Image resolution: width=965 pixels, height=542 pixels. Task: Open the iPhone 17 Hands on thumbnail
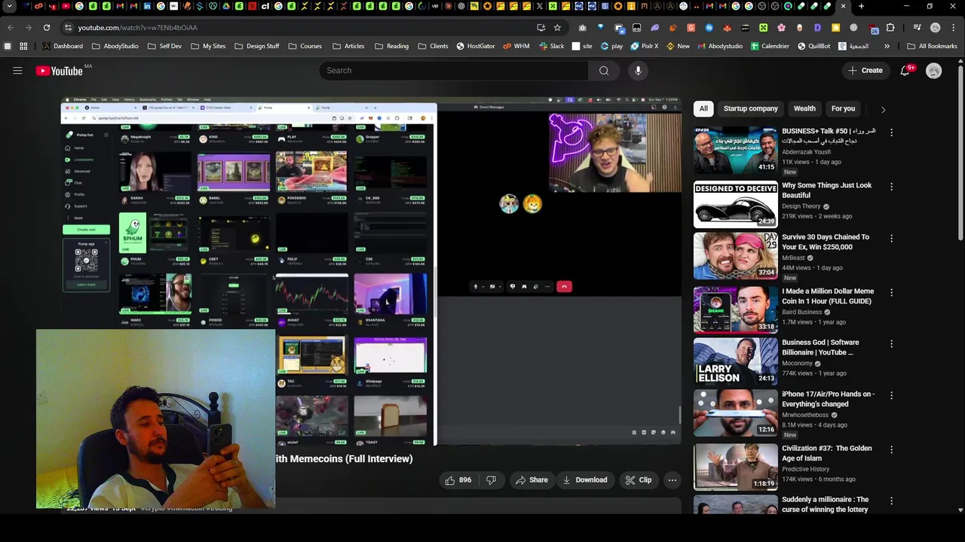coord(735,413)
